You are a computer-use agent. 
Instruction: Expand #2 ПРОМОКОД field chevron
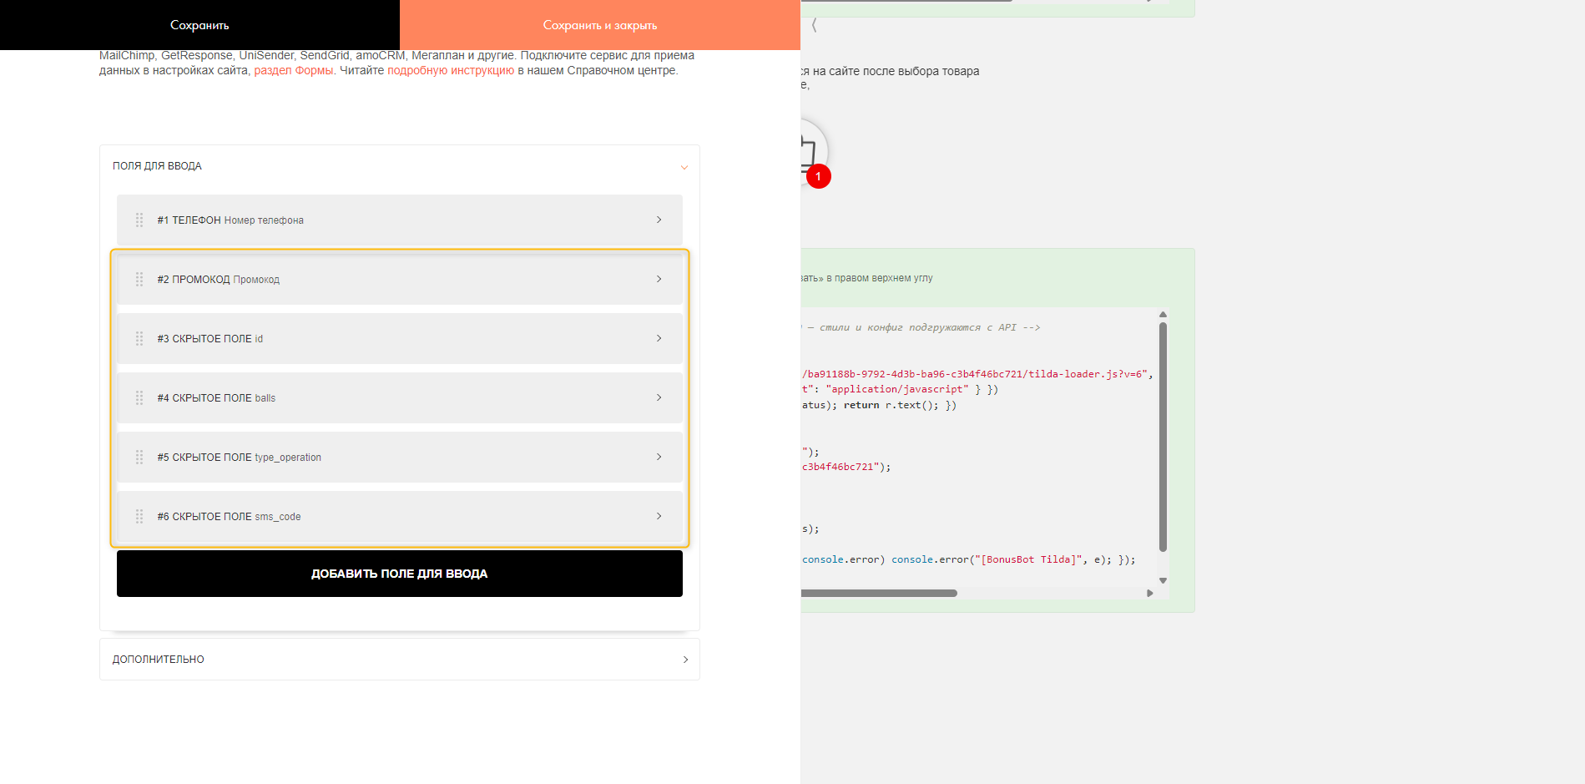click(659, 280)
